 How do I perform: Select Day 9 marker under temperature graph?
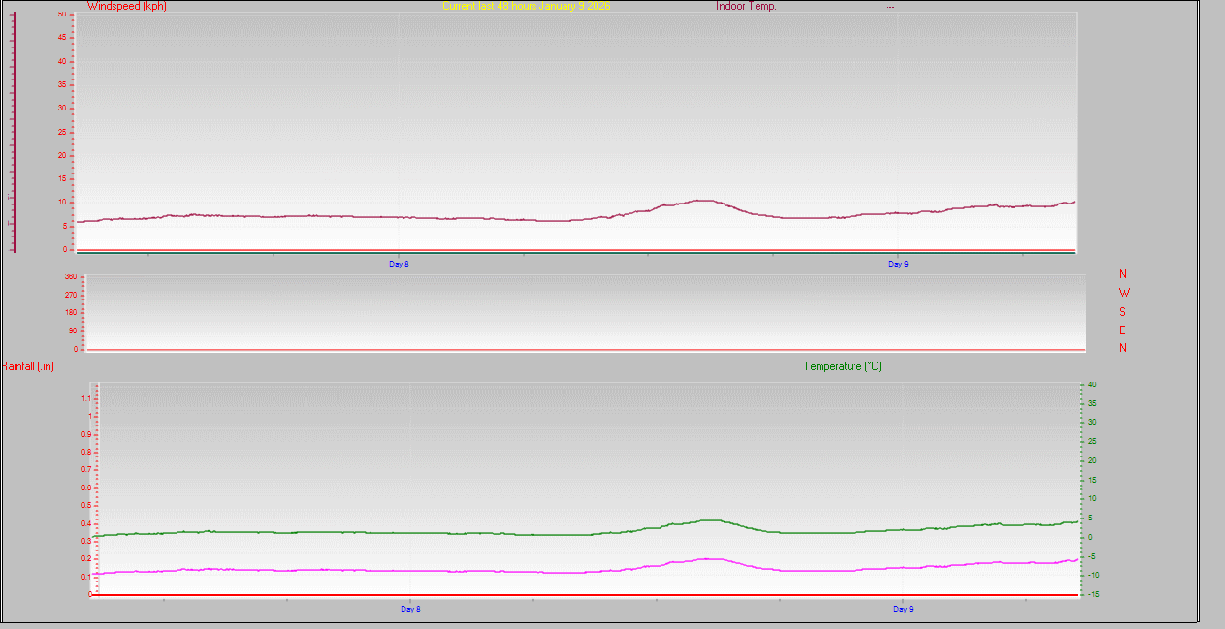pos(903,609)
